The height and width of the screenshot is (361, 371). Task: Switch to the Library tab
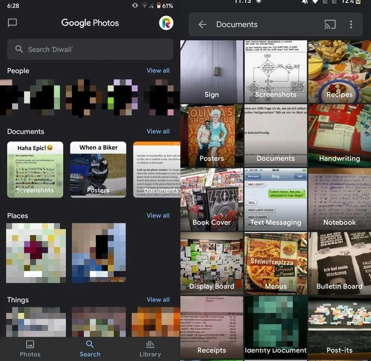(x=150, y=348)
